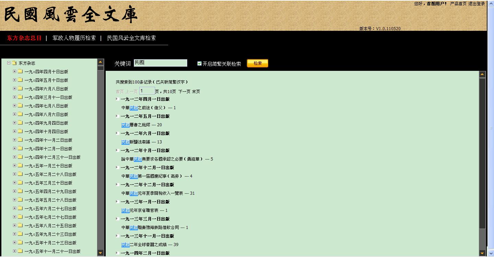This screenshot has height=257, width=494.
Task: Click the 关键词 keyword input field
Action: point(160,63)
